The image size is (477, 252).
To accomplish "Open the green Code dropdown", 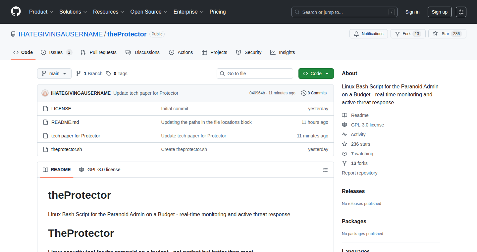I will click(316, 74).
